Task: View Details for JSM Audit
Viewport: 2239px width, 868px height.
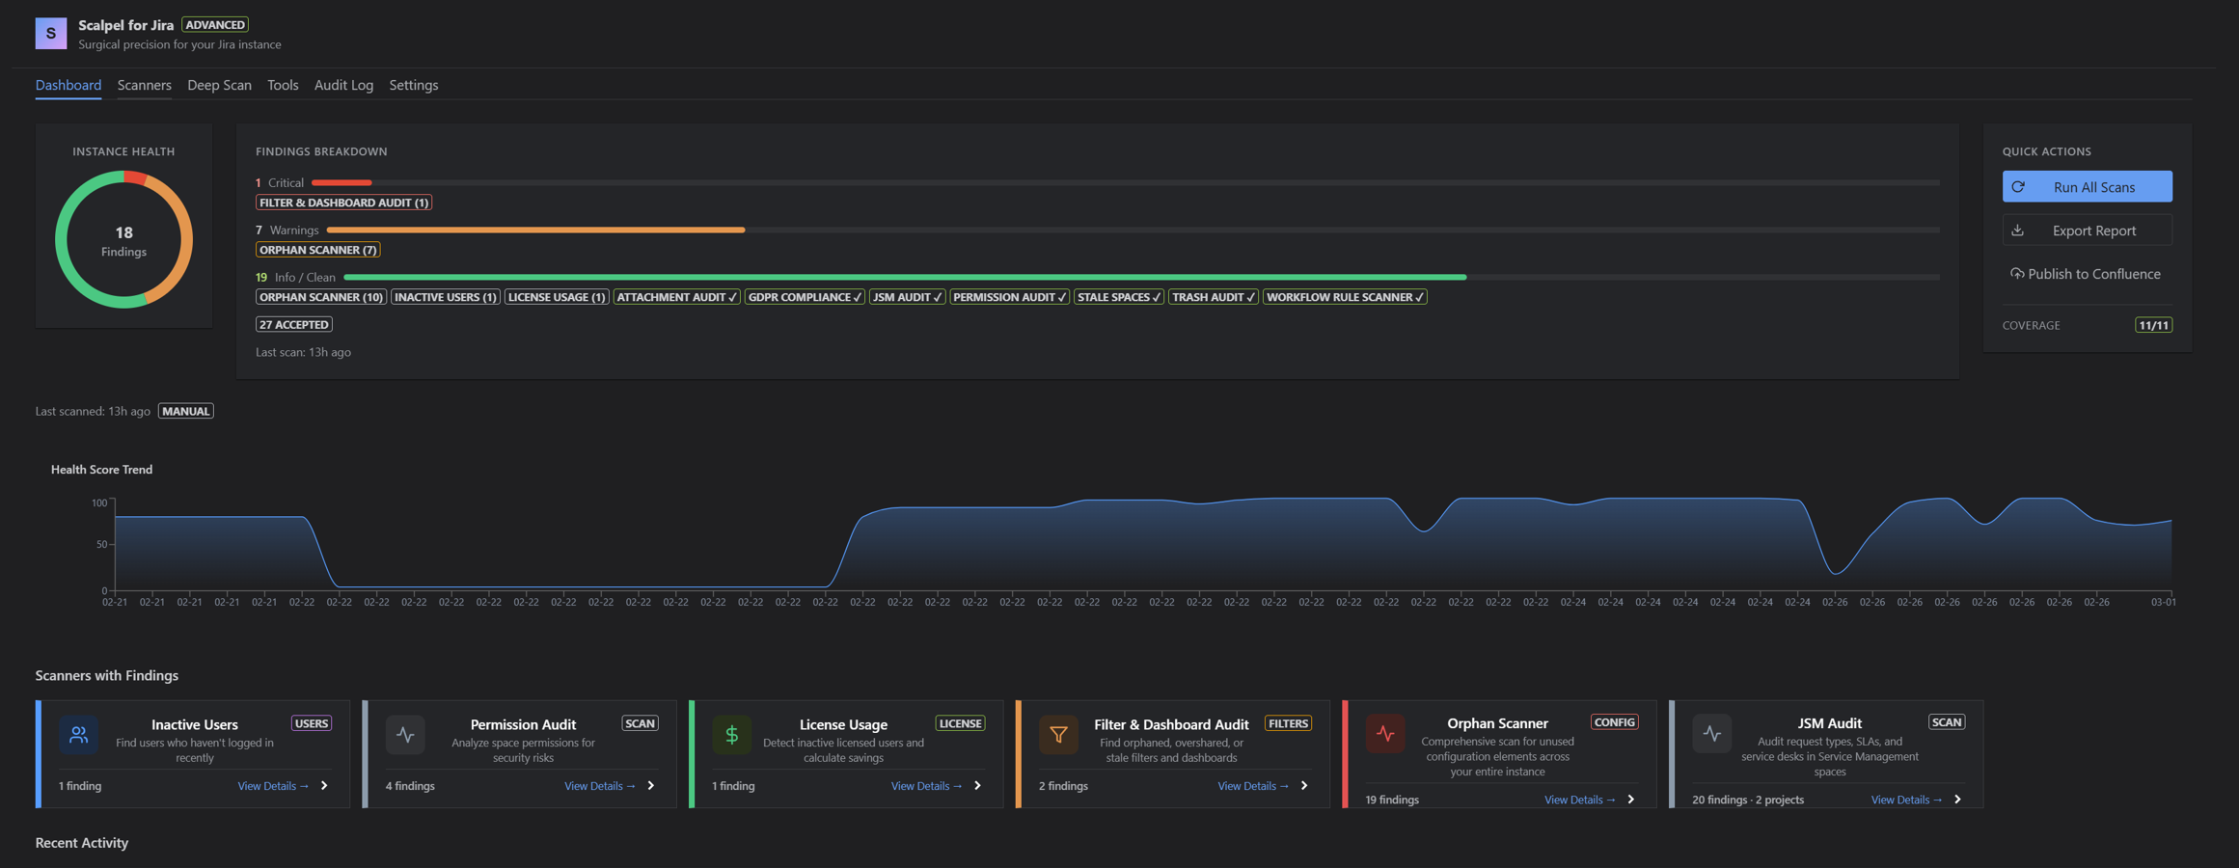Action: tap(1906, 800)
